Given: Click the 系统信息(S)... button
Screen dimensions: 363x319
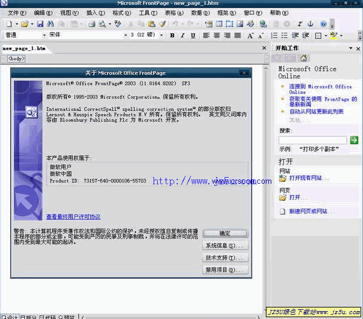Looking at the screenshot, I should [x=225, y=246].
